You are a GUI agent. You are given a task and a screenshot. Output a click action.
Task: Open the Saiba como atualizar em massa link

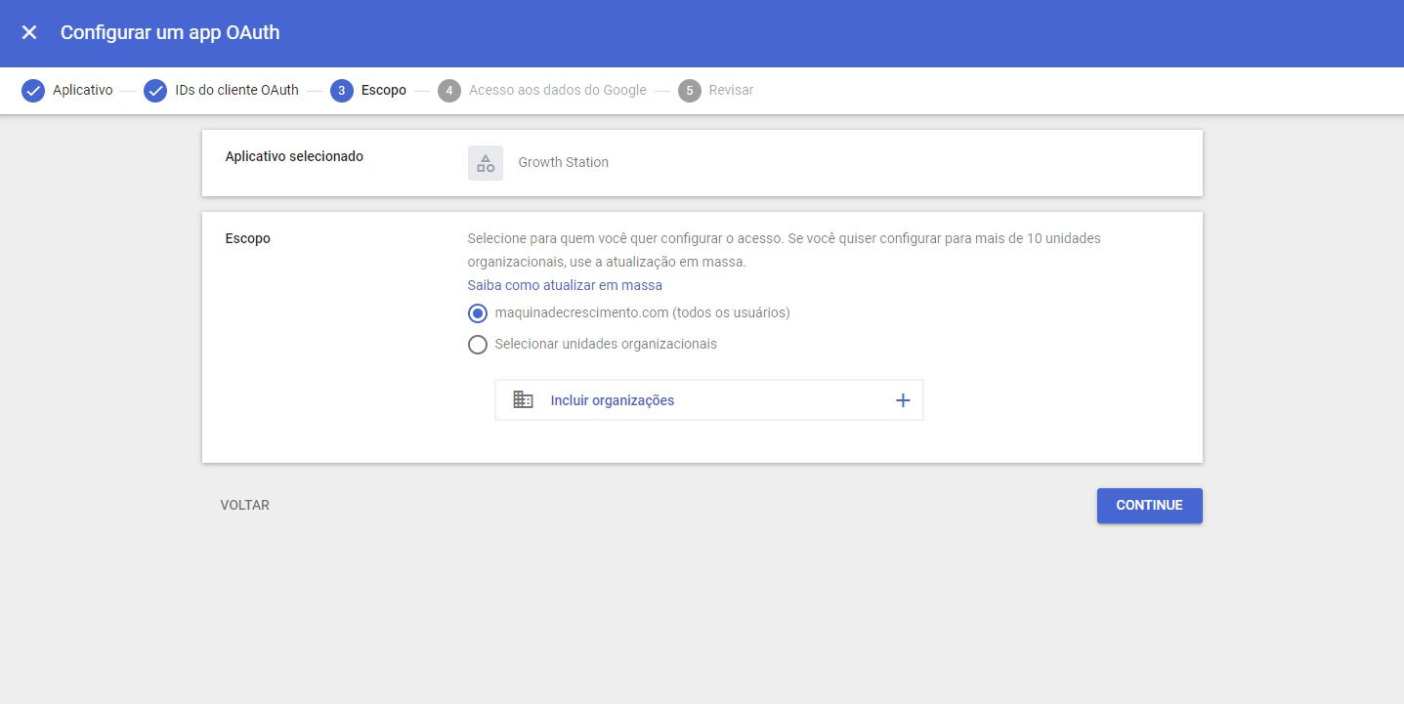click(565, 285)
